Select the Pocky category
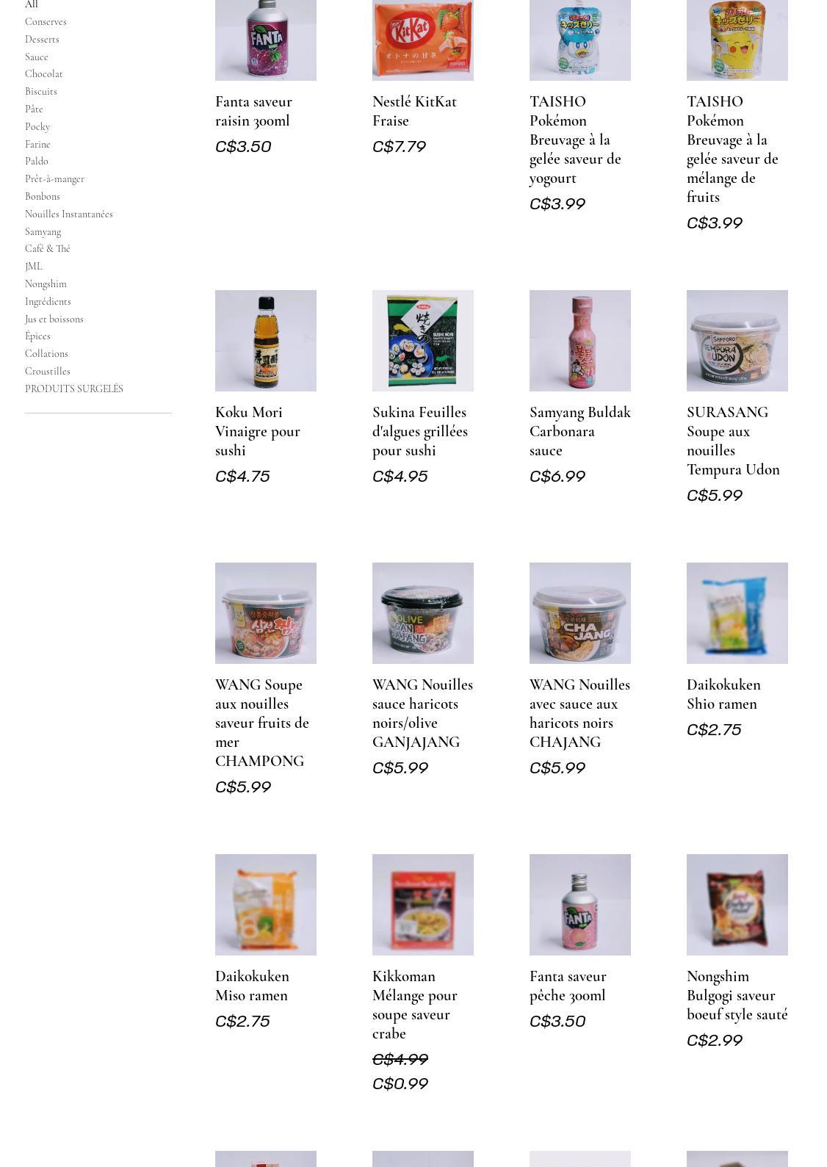The image size is (827, 1167). pos(37,126)
